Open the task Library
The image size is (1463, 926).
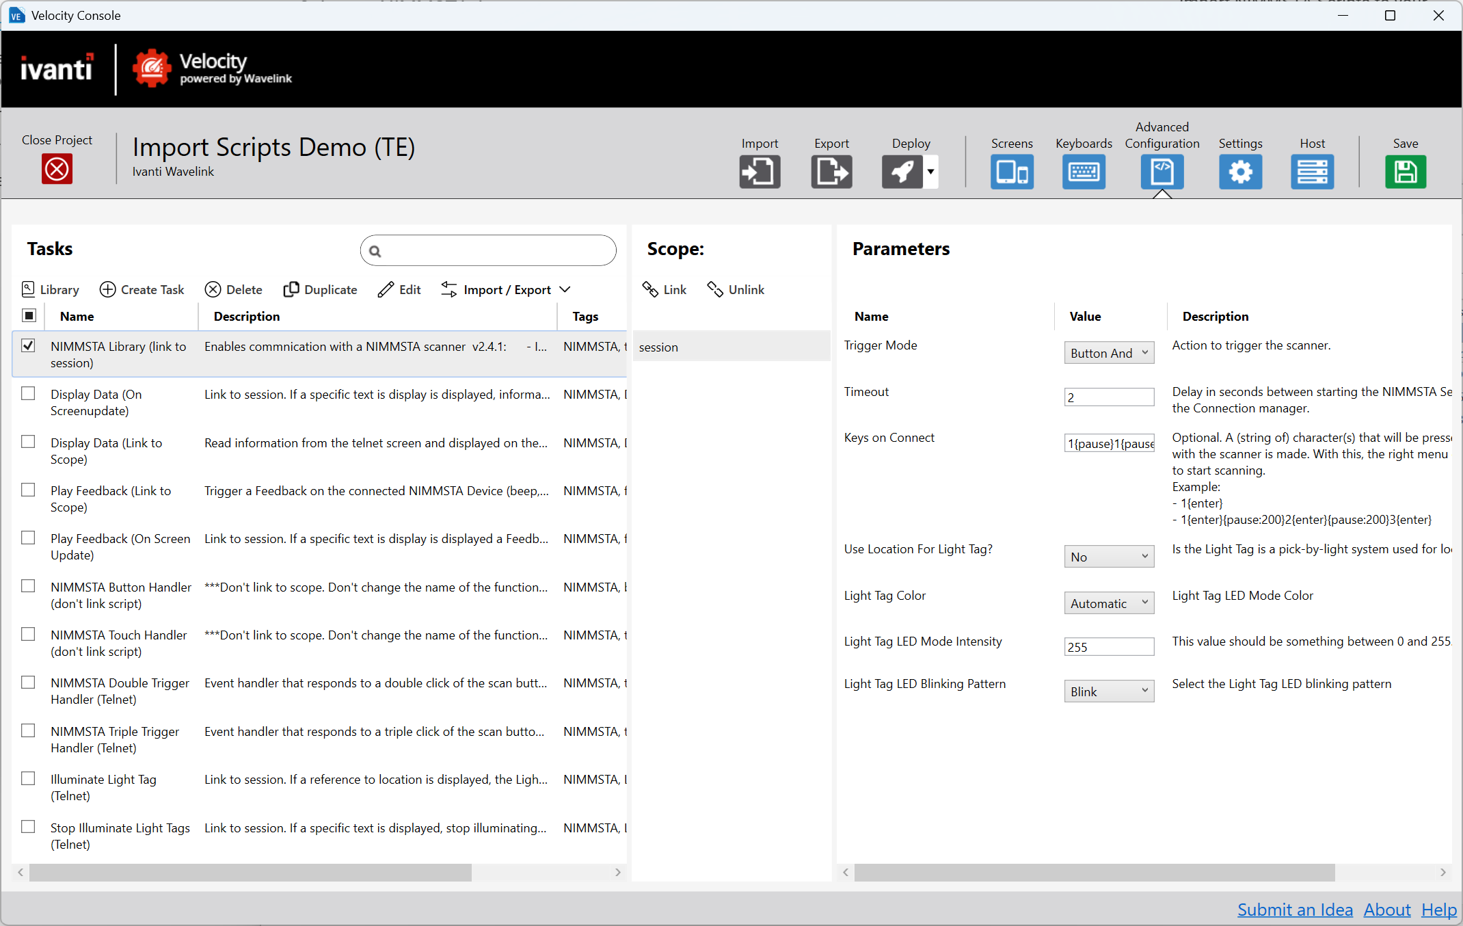[51, 289]
